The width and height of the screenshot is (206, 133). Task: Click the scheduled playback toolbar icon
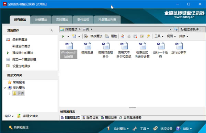[x=142, y=36]
